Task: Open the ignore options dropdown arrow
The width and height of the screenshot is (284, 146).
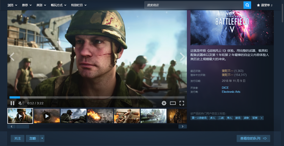Action: click(x=42, y=138)
